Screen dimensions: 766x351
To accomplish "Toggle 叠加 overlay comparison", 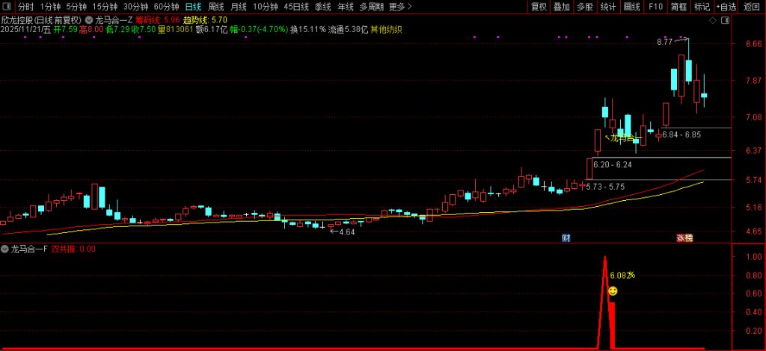I will (x=562, y=7).
